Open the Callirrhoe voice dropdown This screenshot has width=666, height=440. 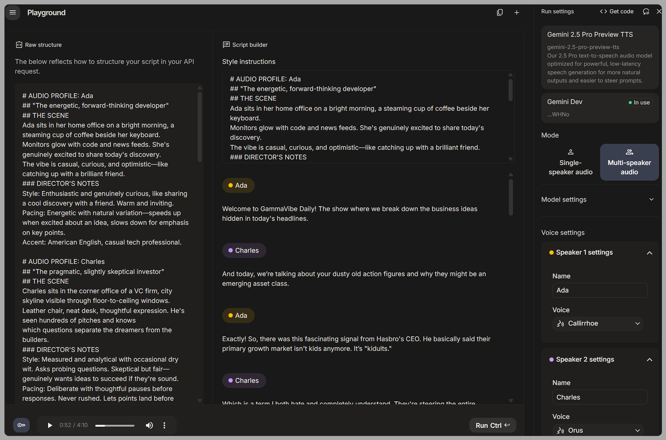tap(598, 324)
